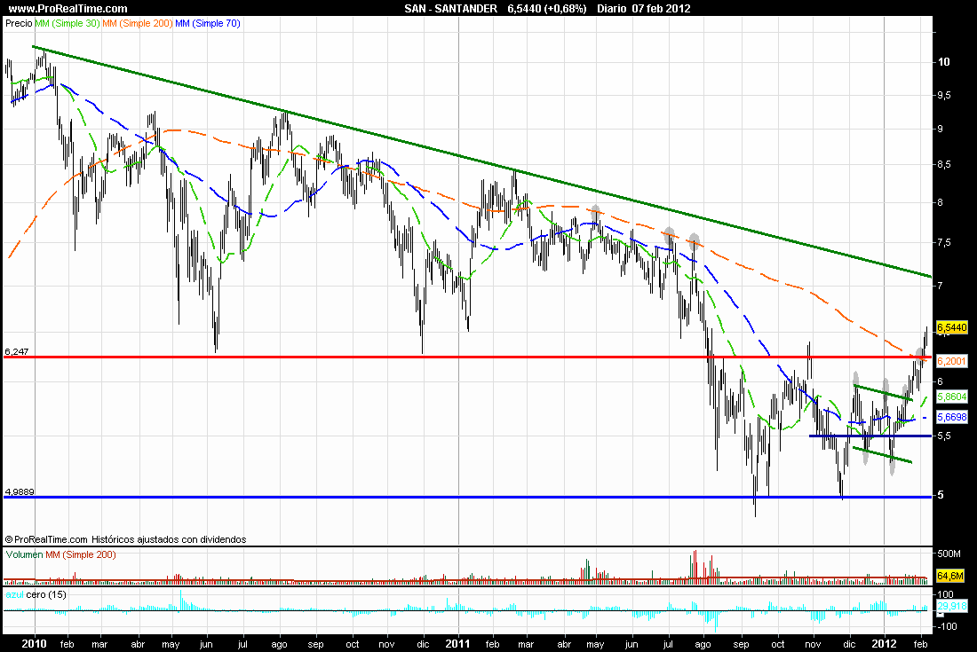Select the cyan 29,918 oscillator value tag
Screen dimensions: 977x652
952,606
